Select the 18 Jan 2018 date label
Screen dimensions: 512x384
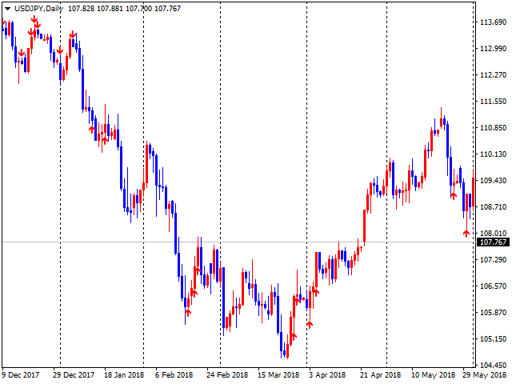(x=124, y=375)
